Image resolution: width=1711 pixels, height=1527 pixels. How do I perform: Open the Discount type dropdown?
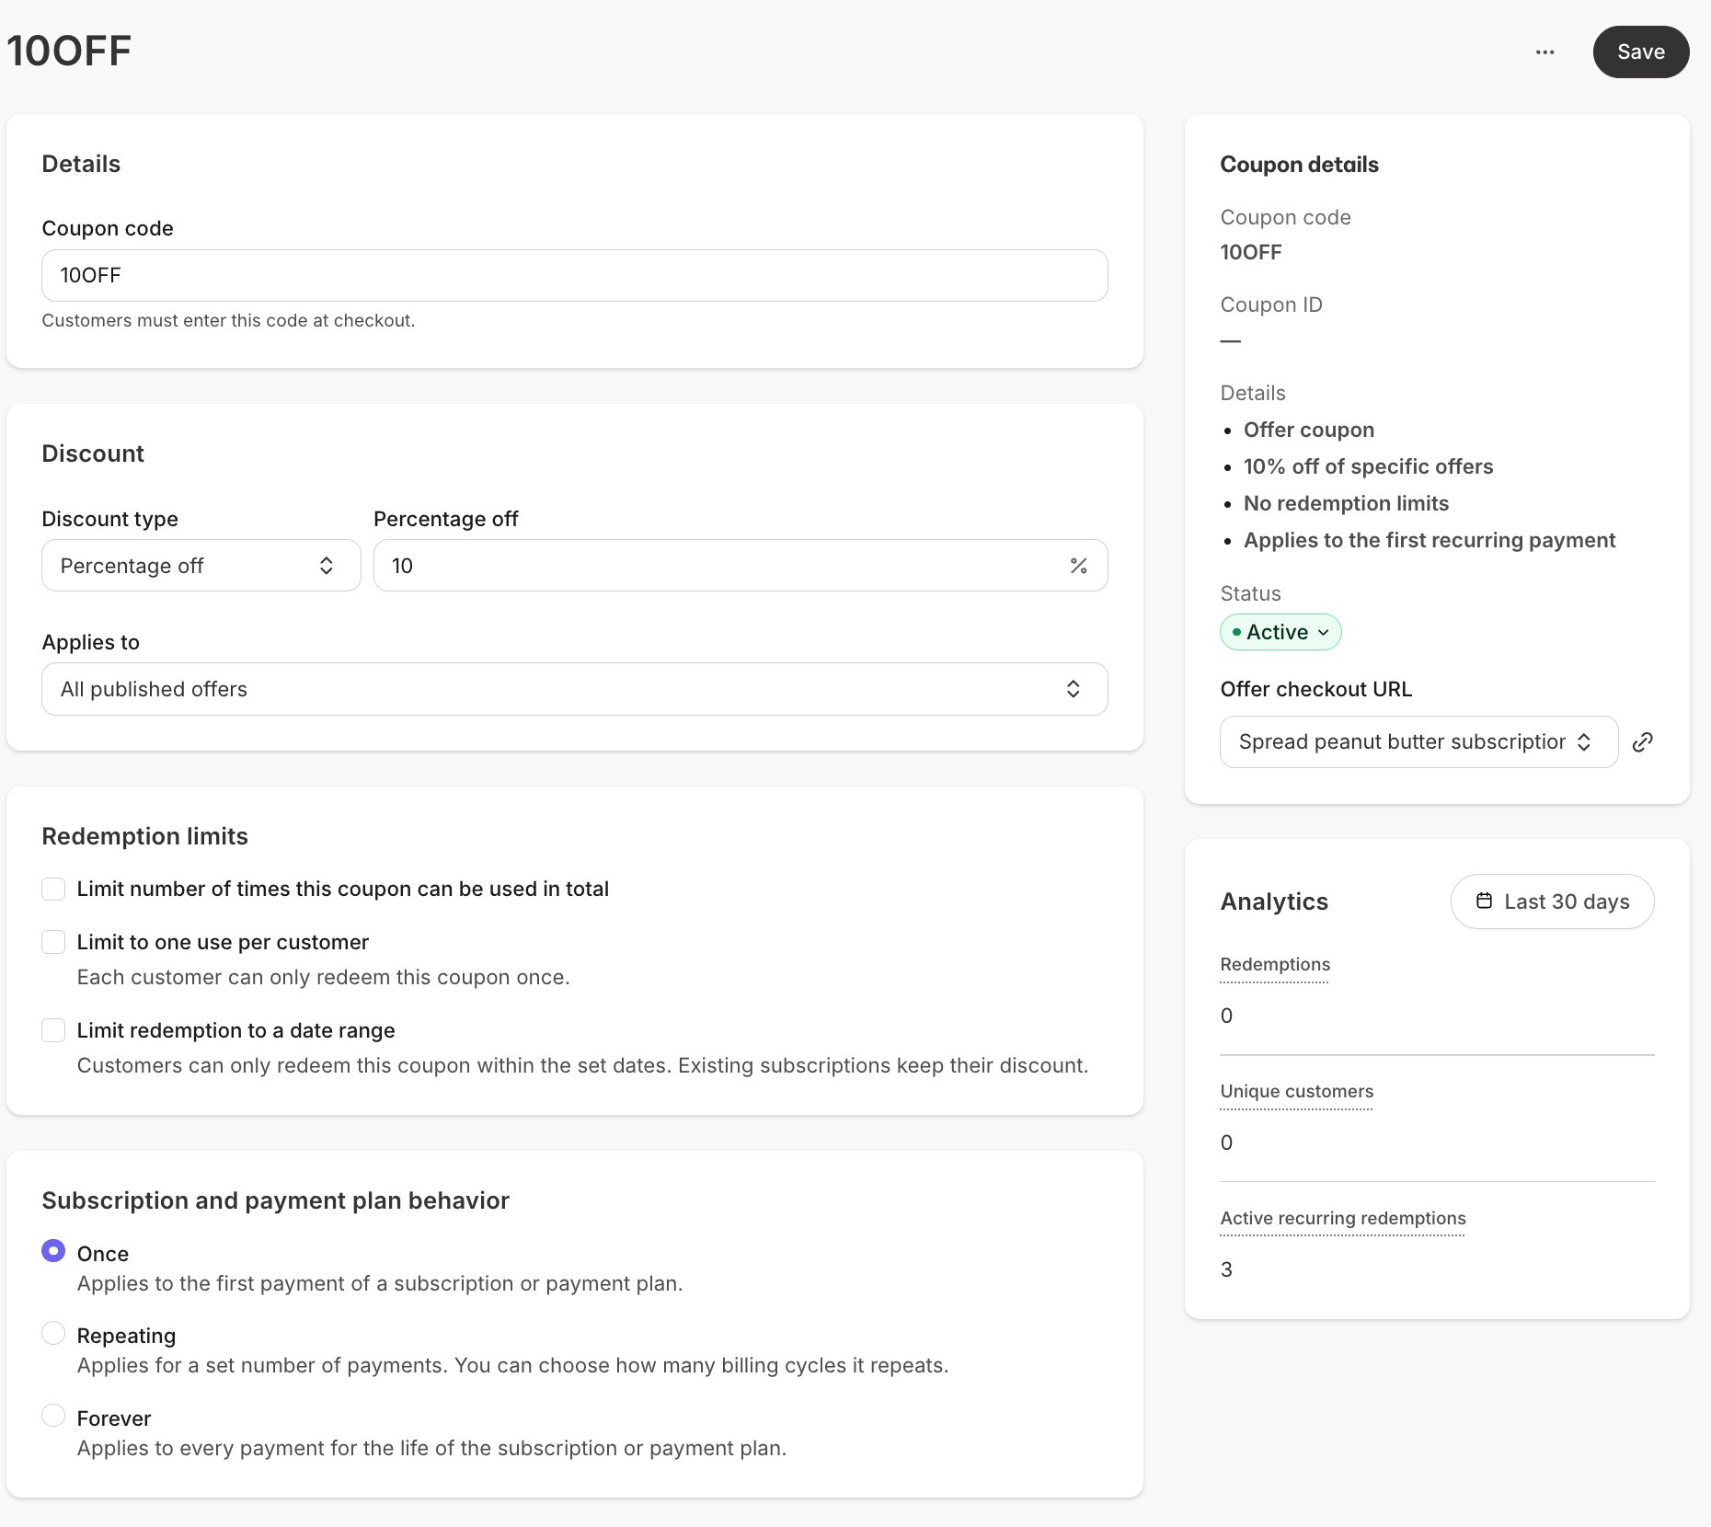click(x=201, y=566)
